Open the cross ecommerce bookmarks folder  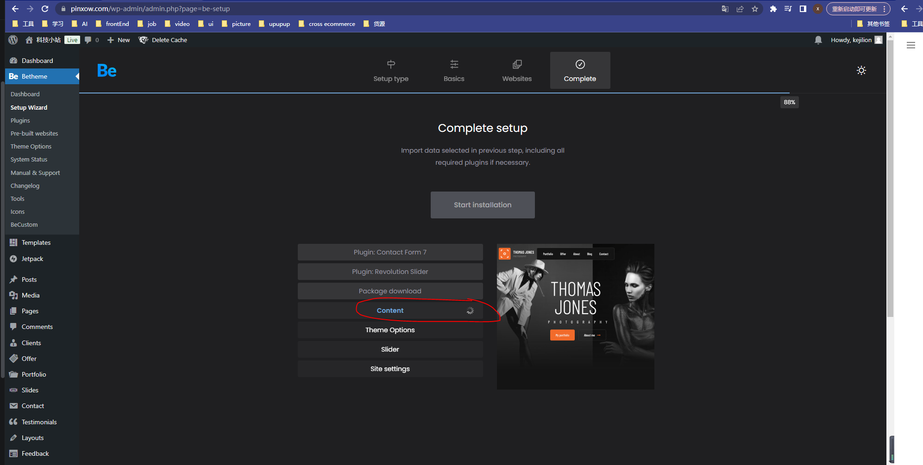pyautogui.click(x=327, y=24)
